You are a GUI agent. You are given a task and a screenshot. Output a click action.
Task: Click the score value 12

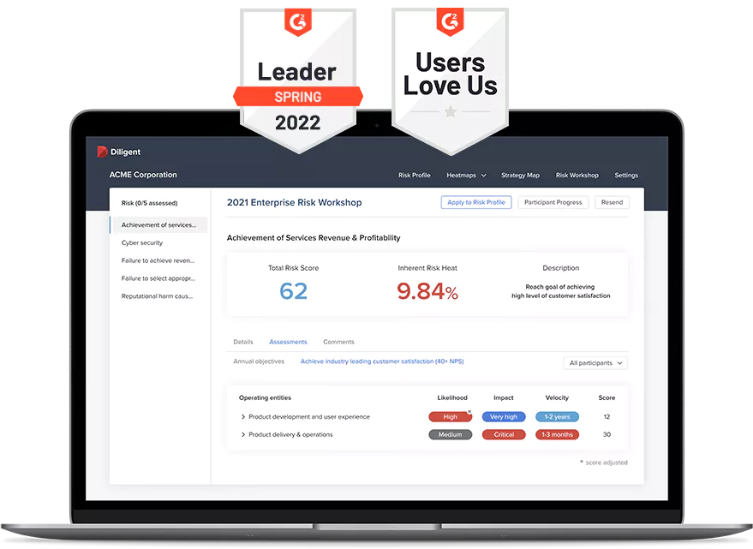pos(607,417)
